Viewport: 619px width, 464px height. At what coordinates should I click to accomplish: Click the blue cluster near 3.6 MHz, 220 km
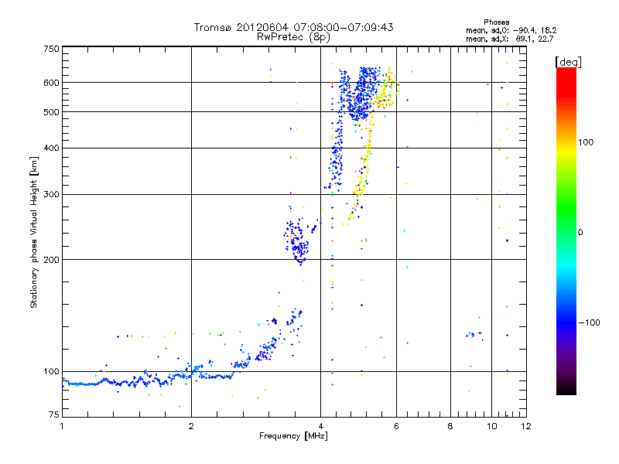297,241
